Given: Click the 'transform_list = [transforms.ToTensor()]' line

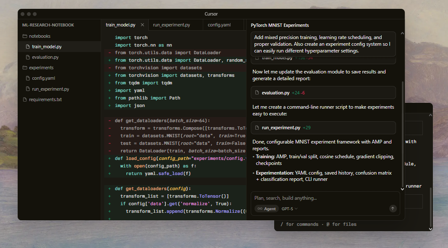Looking at the screenshot, I should click(x=175, y=196).
